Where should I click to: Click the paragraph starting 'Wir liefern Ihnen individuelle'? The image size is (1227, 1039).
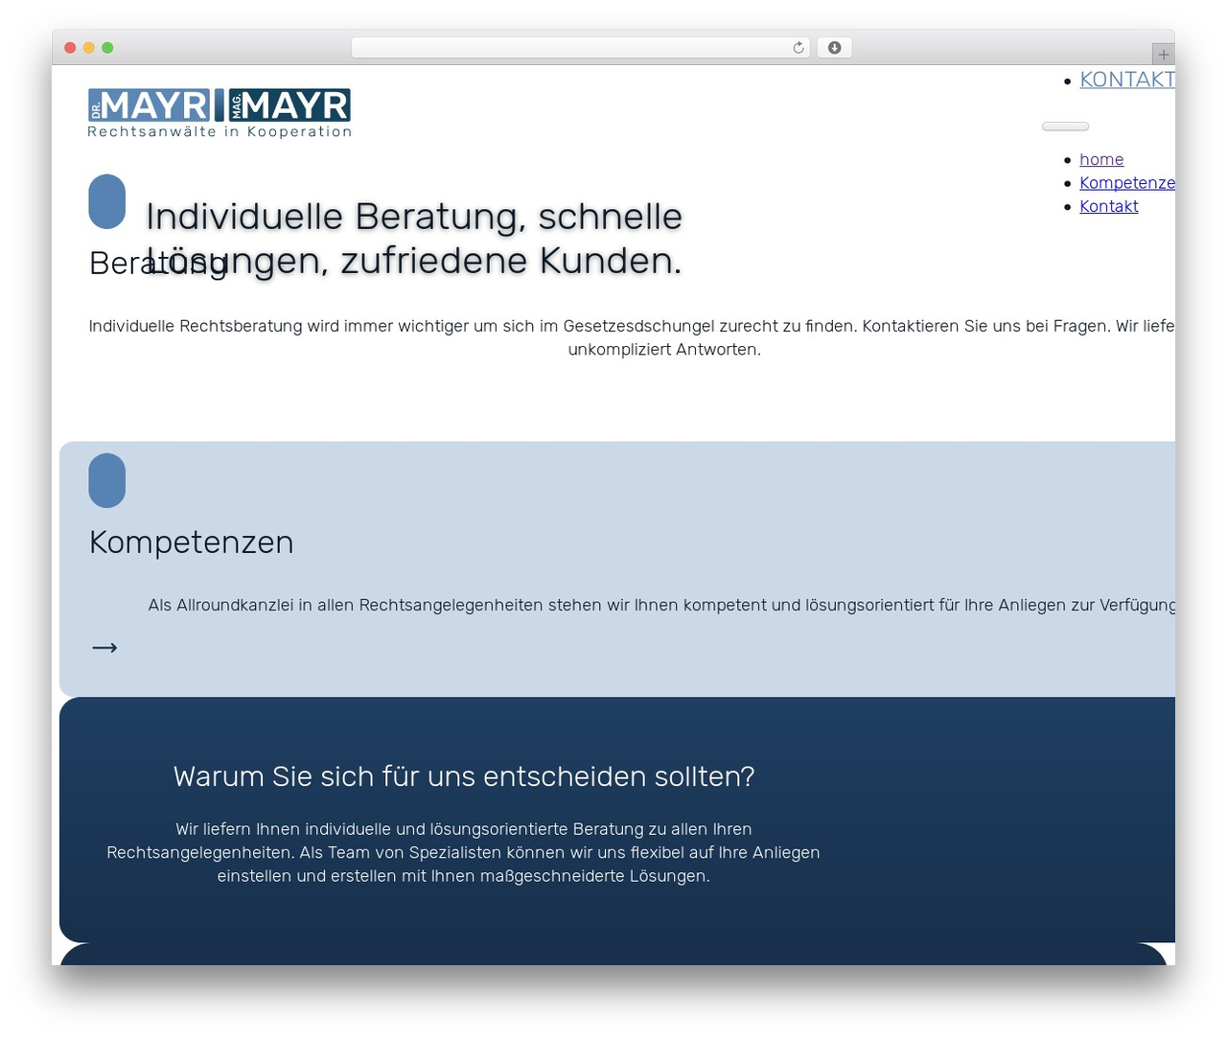point(464,852)
